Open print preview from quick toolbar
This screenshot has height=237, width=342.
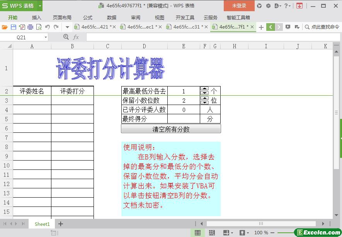pyautogui.click(x=39, y=27)
